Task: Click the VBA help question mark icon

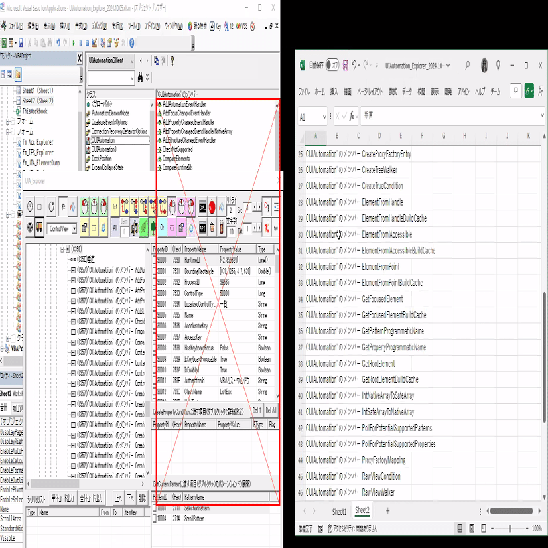Action: coord(132,43)
